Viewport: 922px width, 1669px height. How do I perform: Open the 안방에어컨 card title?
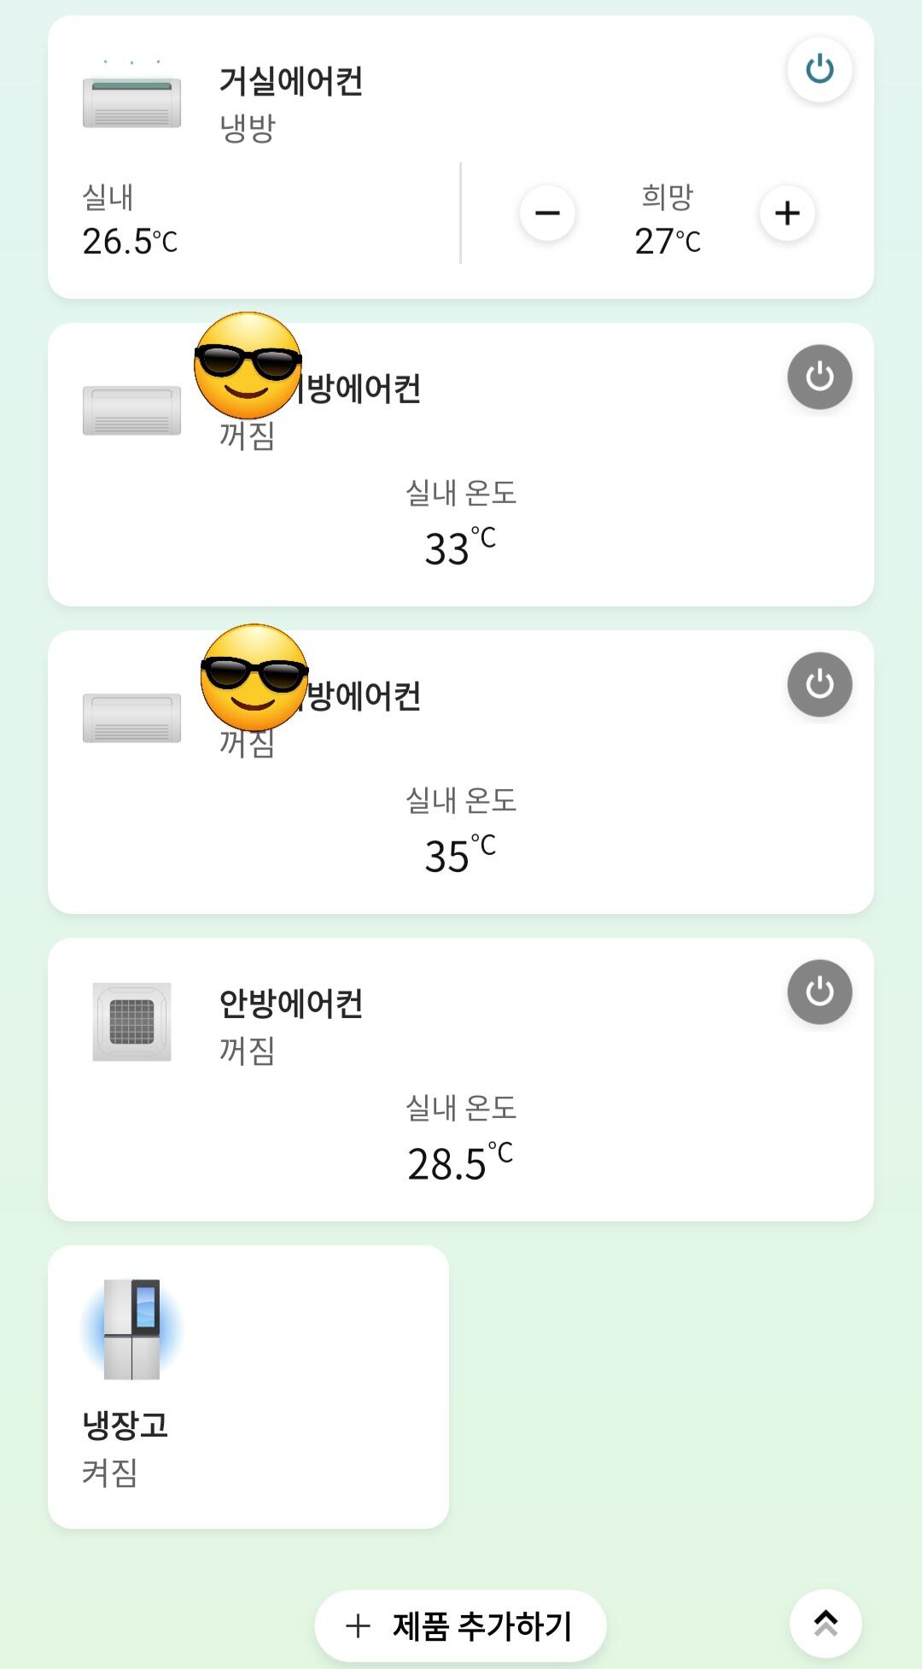[x=291, y=1004]
